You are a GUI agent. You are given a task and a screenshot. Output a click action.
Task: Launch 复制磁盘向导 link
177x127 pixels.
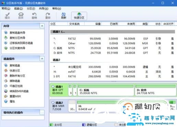[17, 33]
